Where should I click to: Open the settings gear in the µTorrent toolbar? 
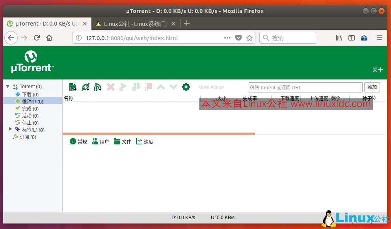point(186,87)
